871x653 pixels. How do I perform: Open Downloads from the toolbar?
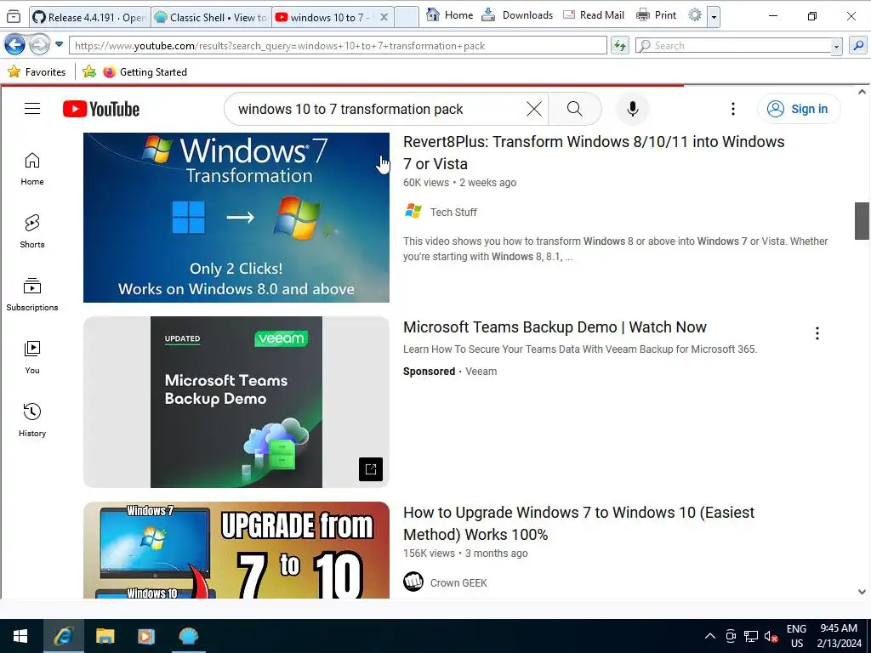[x=517, y=15]
